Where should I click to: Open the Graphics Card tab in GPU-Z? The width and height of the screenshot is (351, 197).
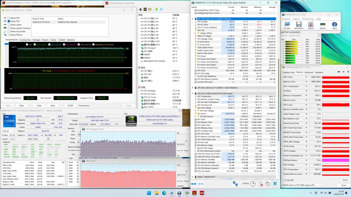pyautogui.click(x=289, y=72)
